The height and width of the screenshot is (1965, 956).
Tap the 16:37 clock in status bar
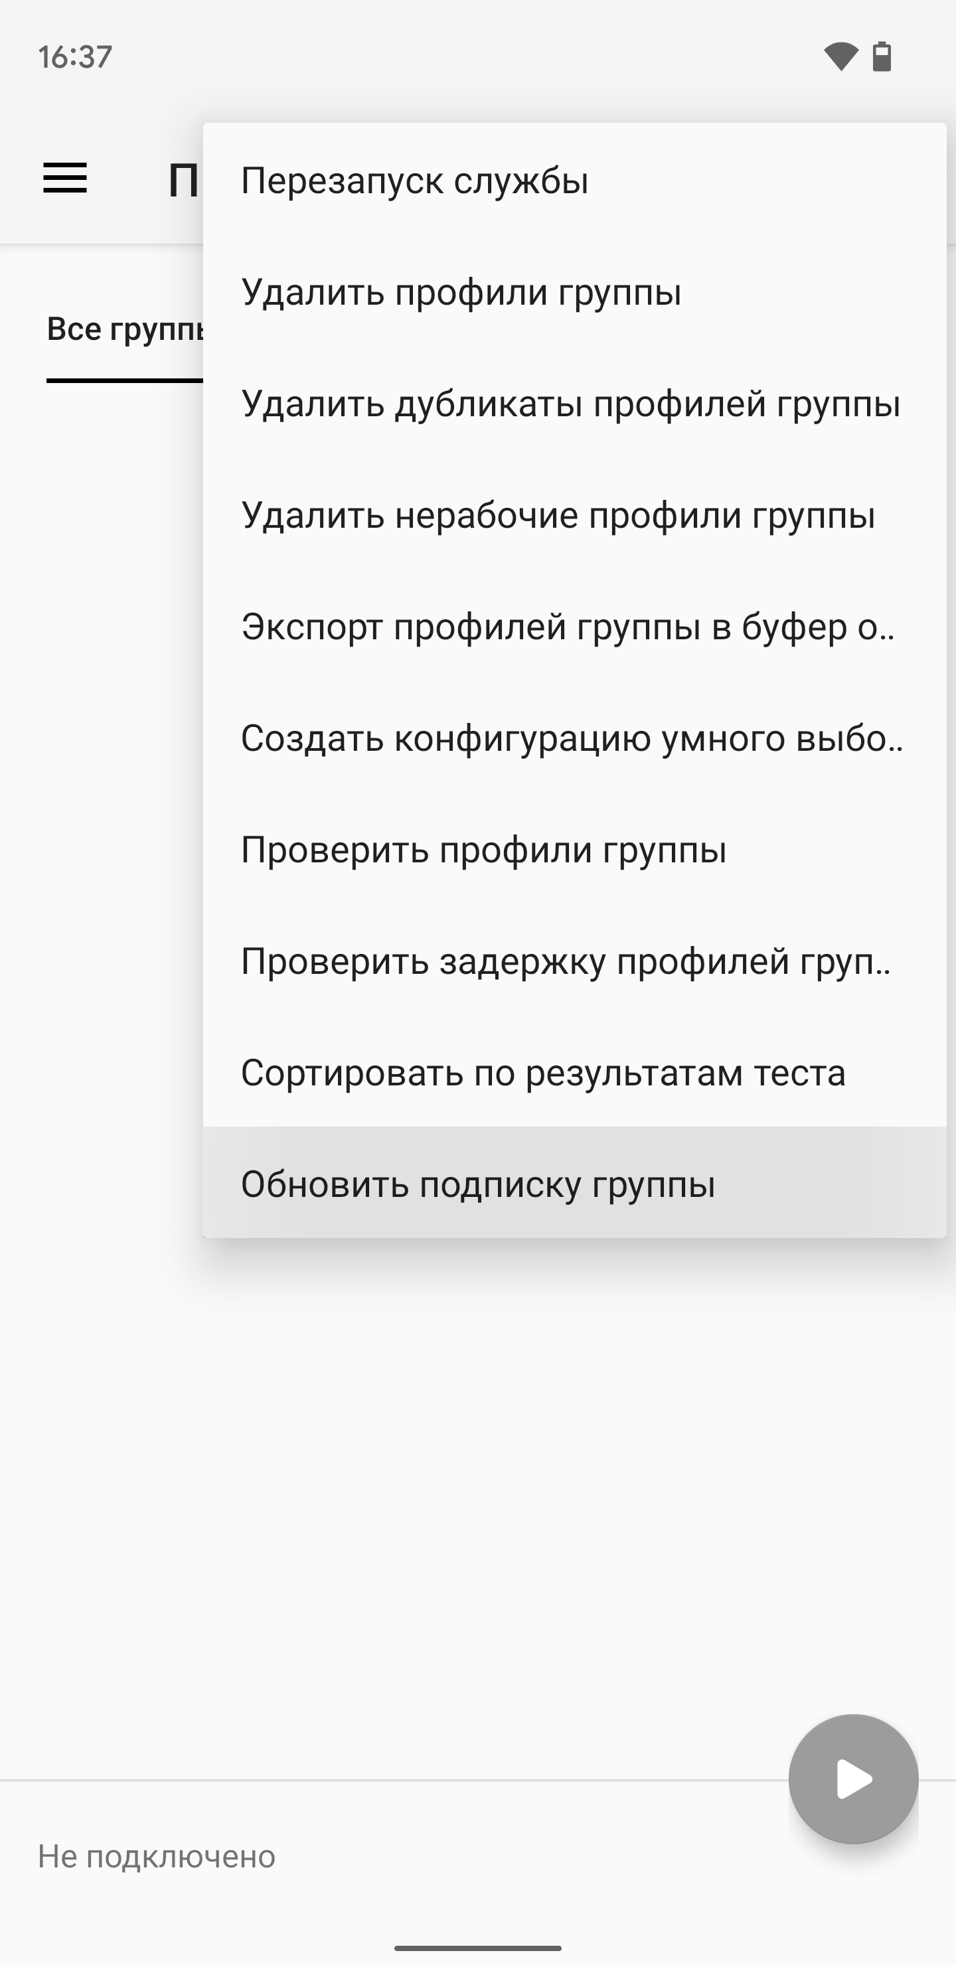point(75,57)
